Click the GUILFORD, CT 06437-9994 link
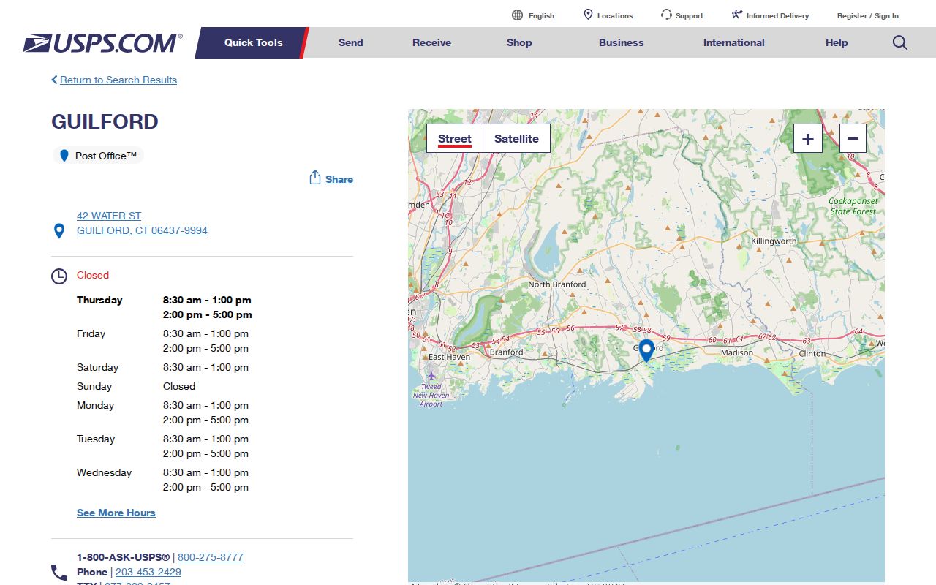The height and width of the screenshot is (585, 936). pyautogui.click(x=142, y=230)
